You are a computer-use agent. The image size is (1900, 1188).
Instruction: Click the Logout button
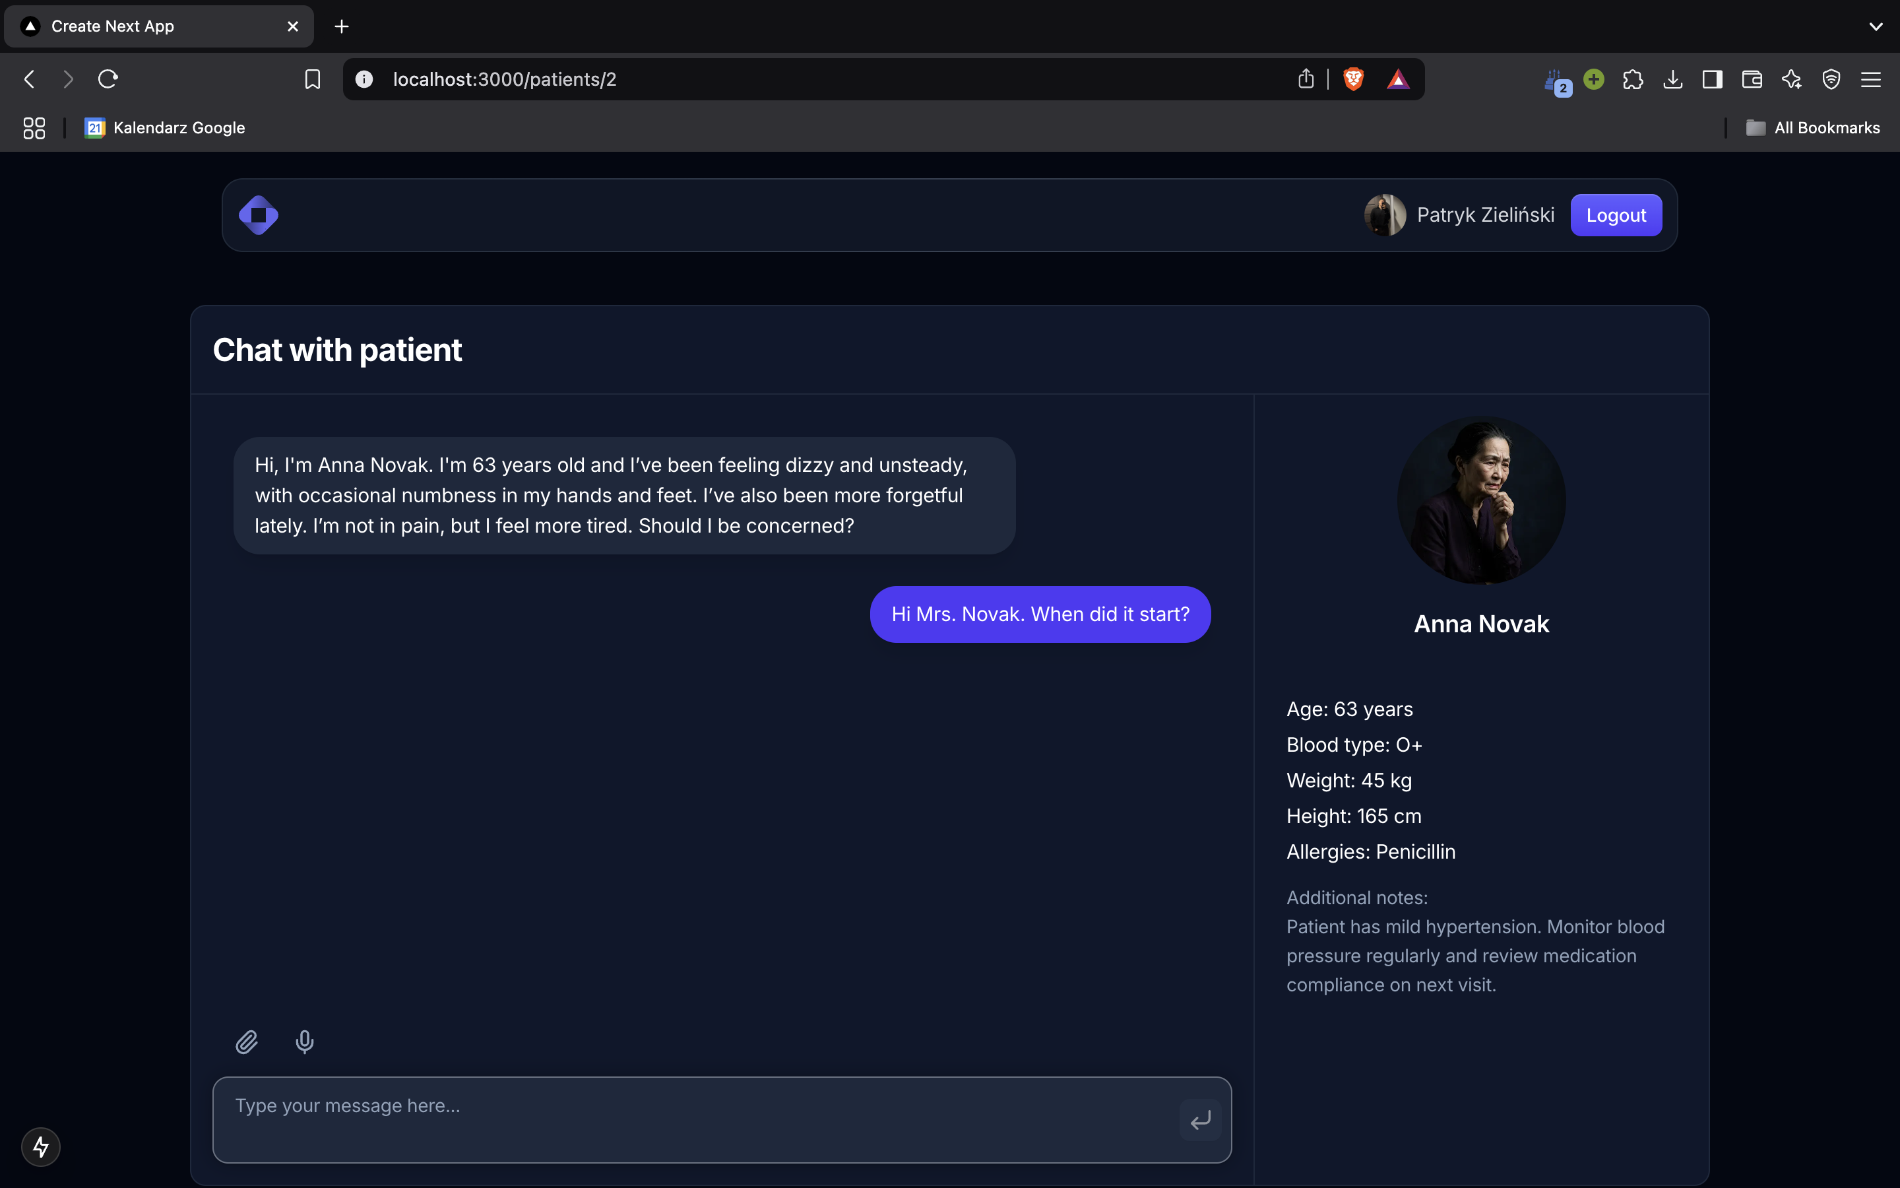(1616, 215)
